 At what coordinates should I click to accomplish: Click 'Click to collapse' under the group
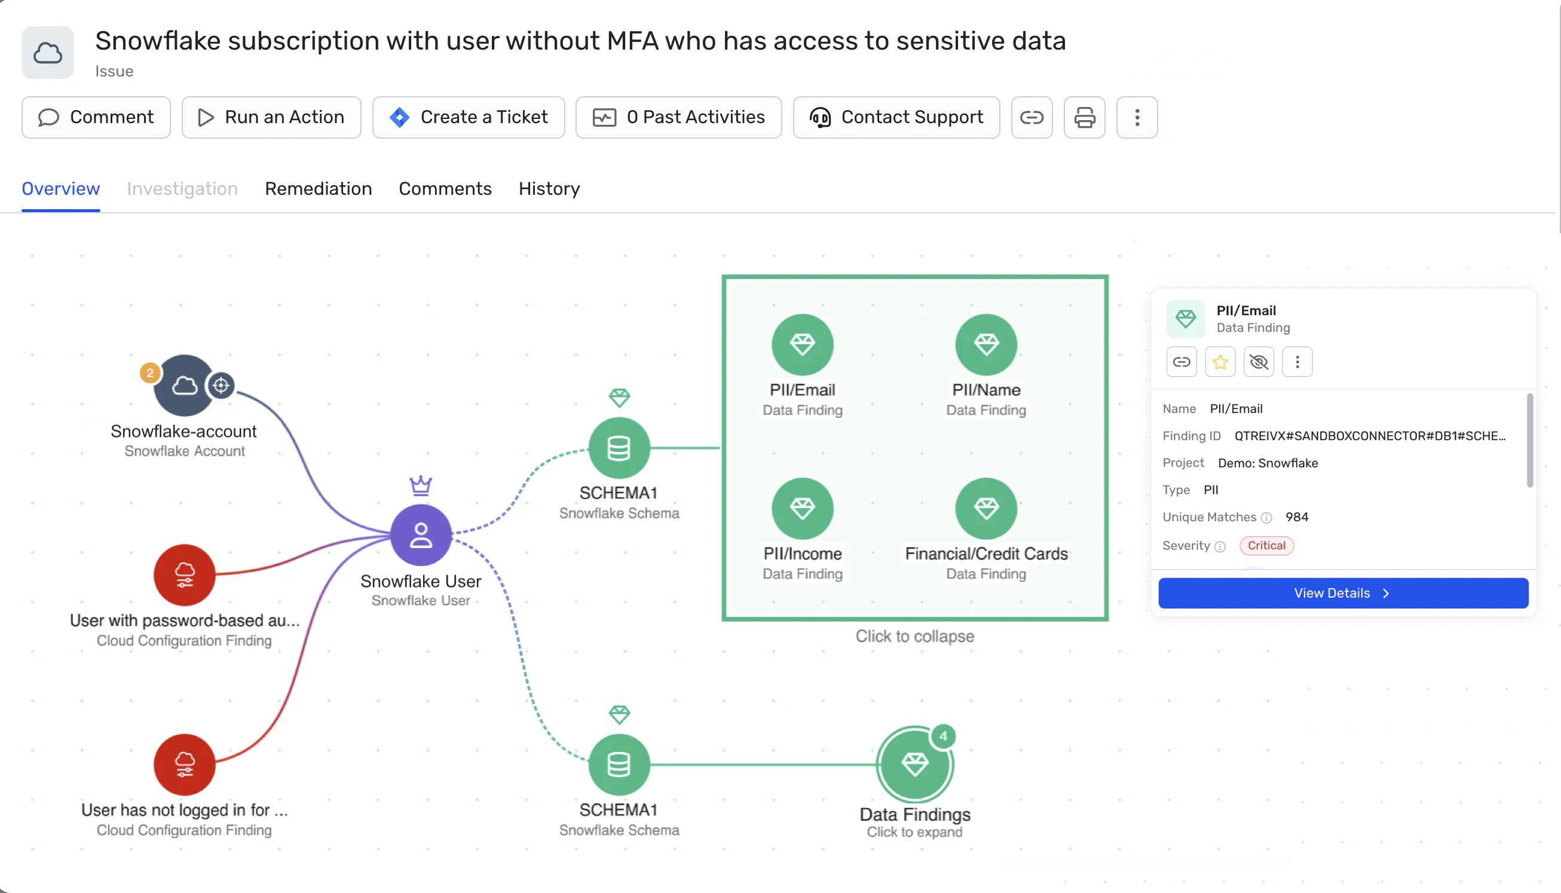915,636
